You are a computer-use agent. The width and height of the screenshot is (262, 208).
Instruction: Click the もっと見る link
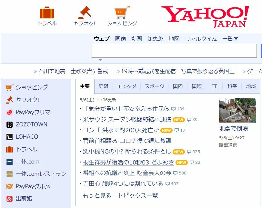(97, 195)
